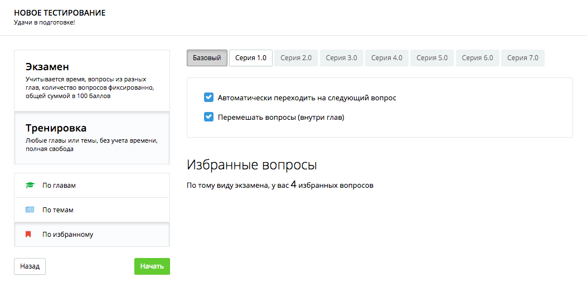
Task: Toggle automatic transition to next question checkbox
Action: click(x=209, y=98)
